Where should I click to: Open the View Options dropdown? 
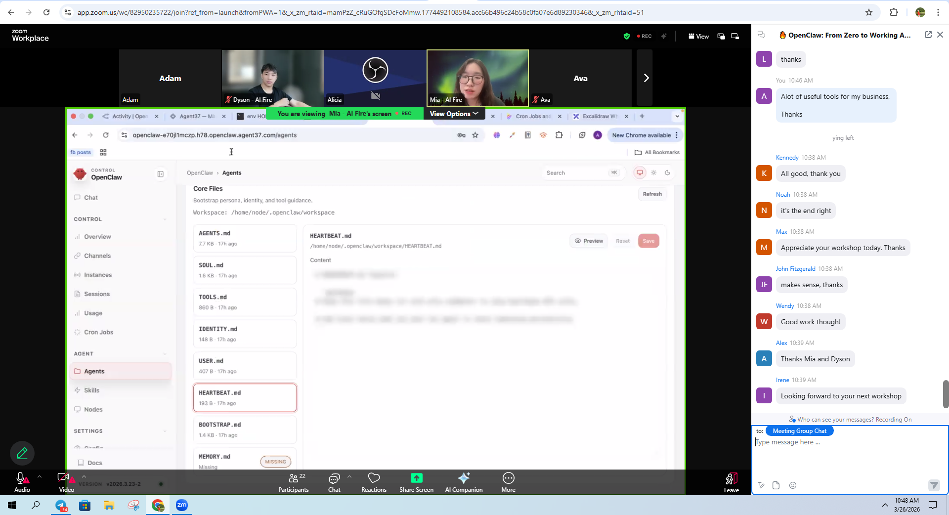454,114
